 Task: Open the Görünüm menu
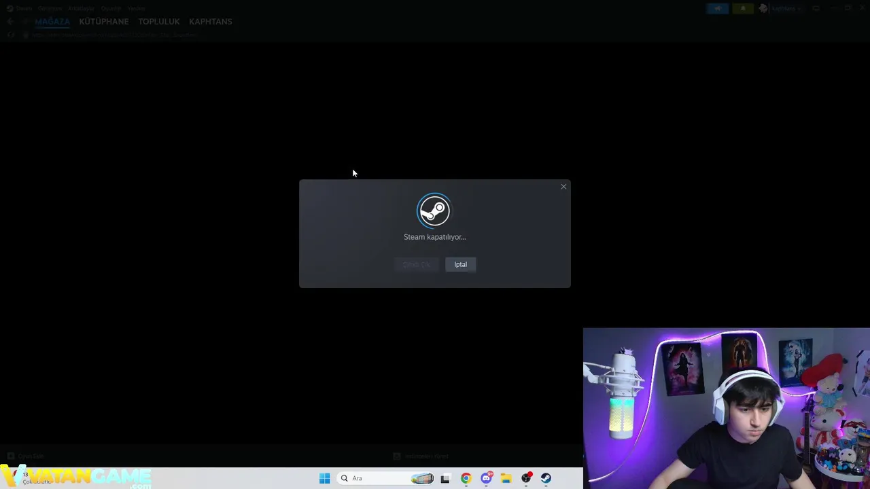click(x=50, y=9)
